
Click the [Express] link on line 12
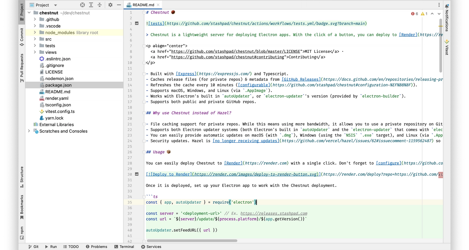coord(186,74)
